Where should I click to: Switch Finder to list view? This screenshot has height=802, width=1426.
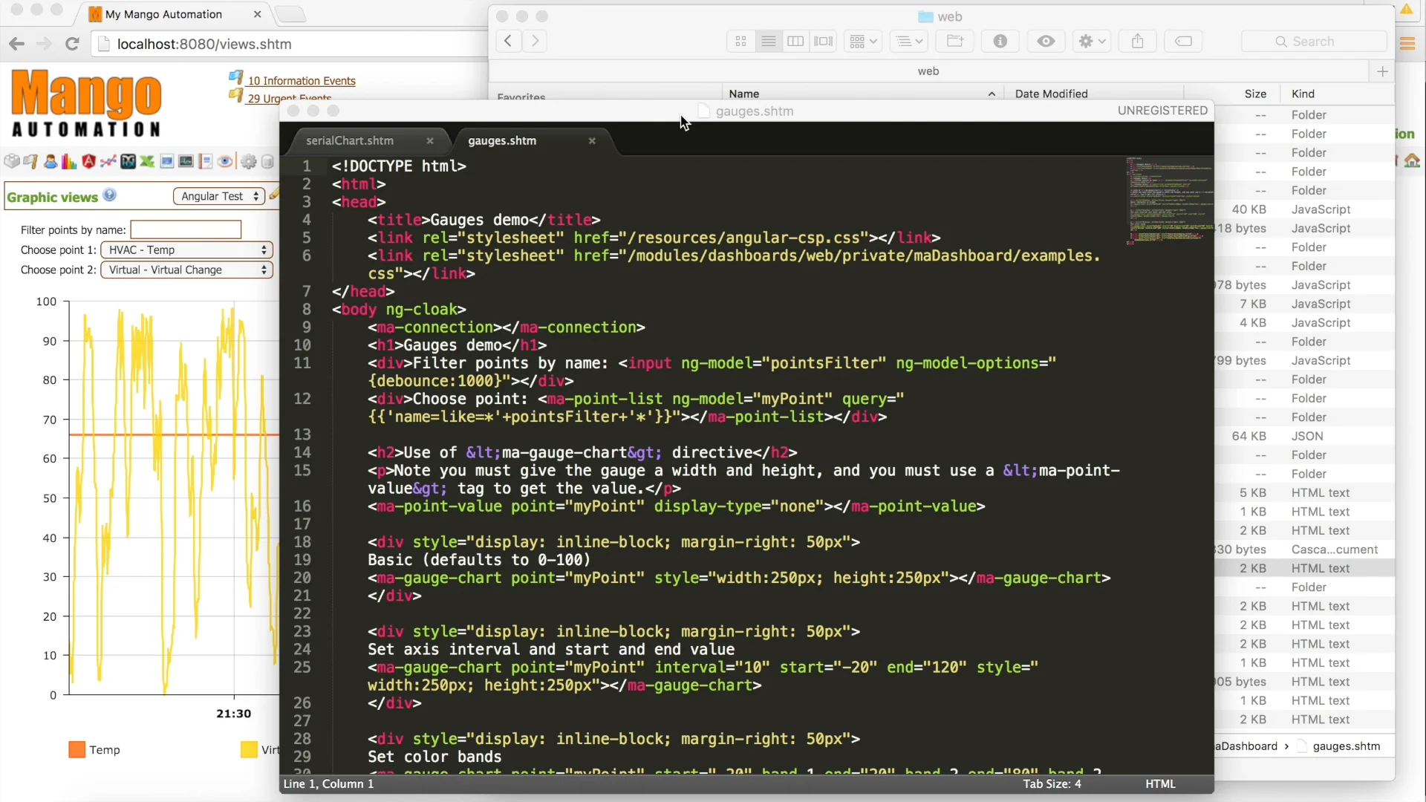point(769,42)
